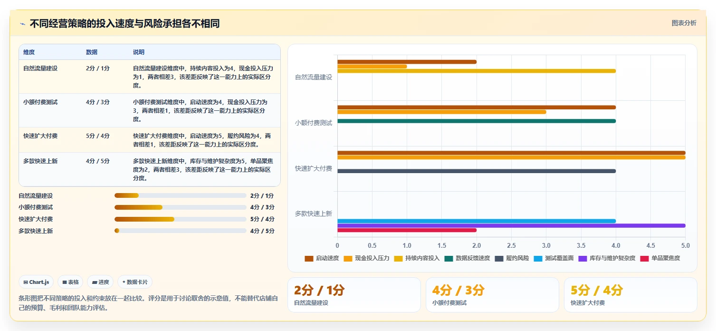Select the 数据卡片 tag chip
The height and width of the screenshot is (331, 716).
[135, 282]
